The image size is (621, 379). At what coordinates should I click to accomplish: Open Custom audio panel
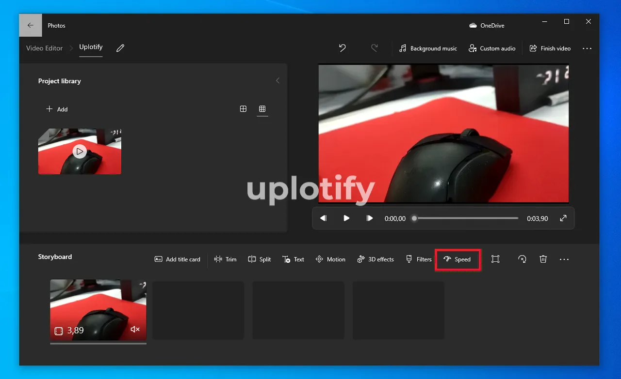492,48
